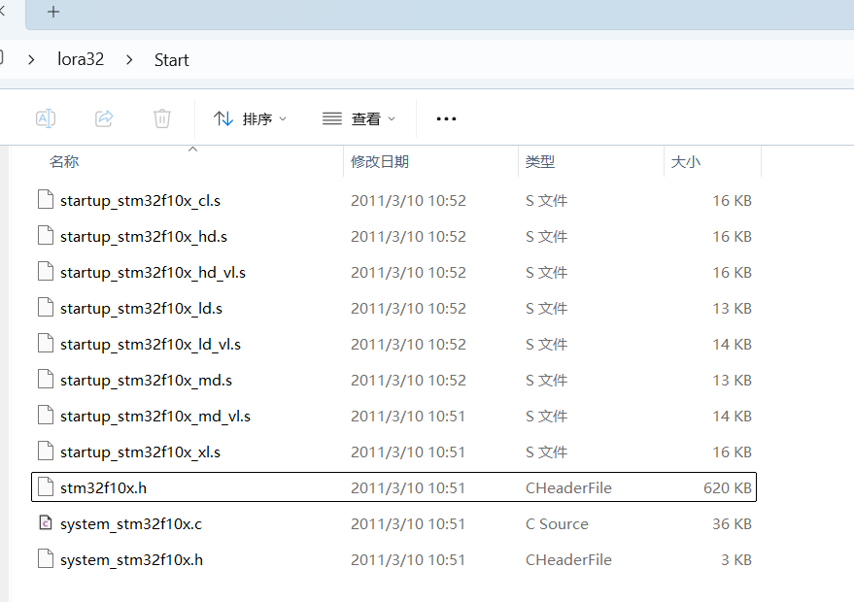854x602 pixels.
Task: Click the lora32 breadcrumb folder
Action: click(81, 59)
